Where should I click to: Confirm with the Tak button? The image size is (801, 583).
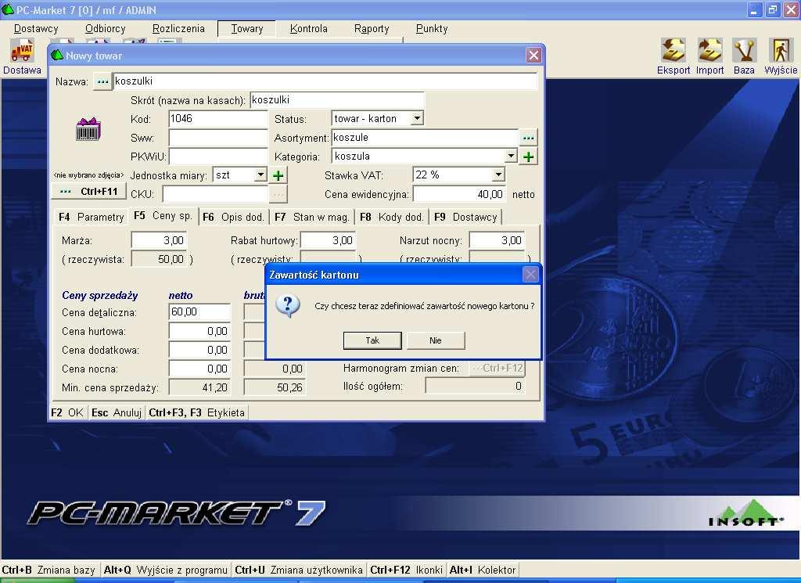(x=372, y=340)
